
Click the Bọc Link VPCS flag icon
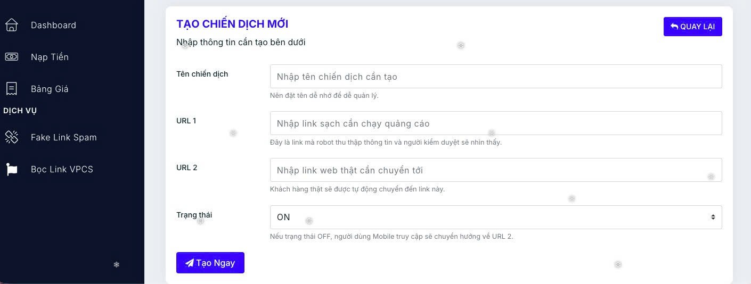coord(11,169)
